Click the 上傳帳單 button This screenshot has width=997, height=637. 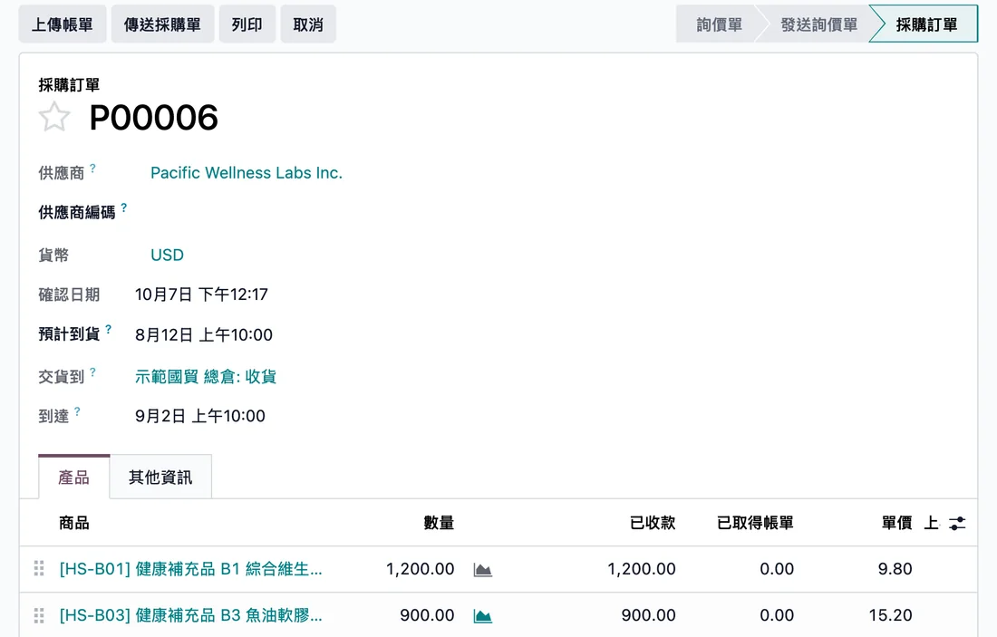point(63,24)
